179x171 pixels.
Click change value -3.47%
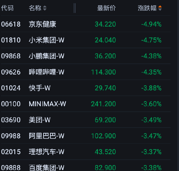coord(151,136)
